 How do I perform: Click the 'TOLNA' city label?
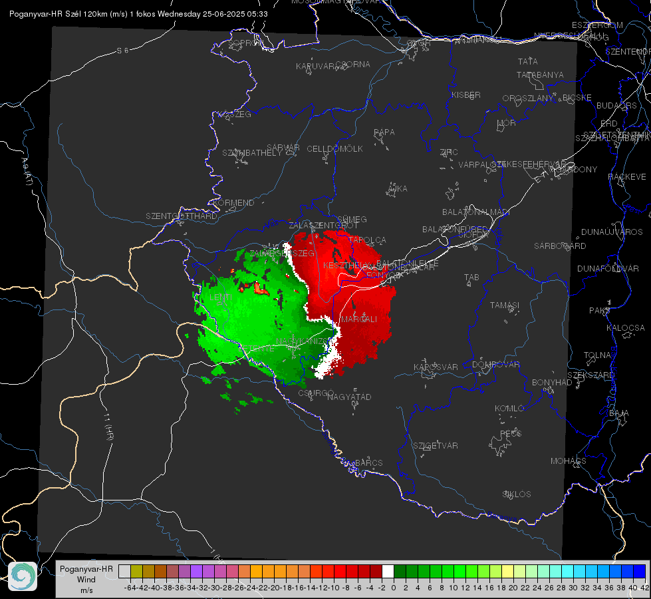pyautogui.click(x=597, y=355)
